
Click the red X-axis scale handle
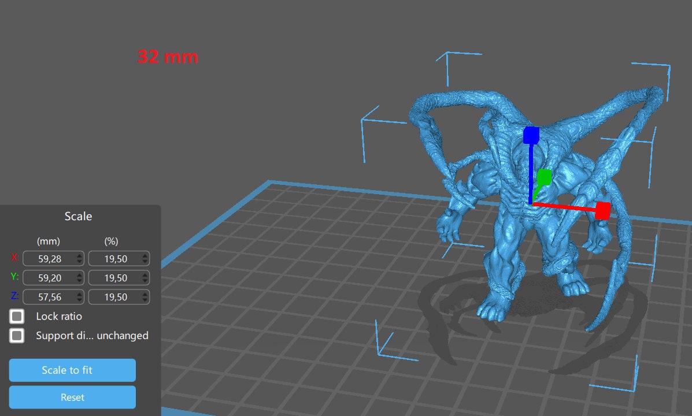[x=602, y=210]
